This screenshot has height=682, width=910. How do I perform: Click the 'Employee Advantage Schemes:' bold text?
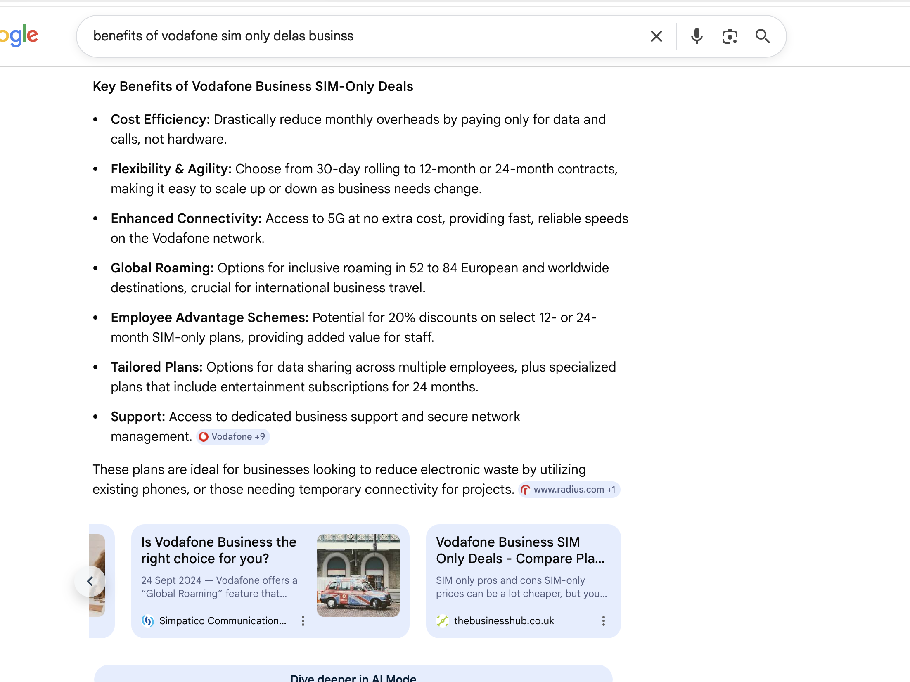click(x=210, y=317)
